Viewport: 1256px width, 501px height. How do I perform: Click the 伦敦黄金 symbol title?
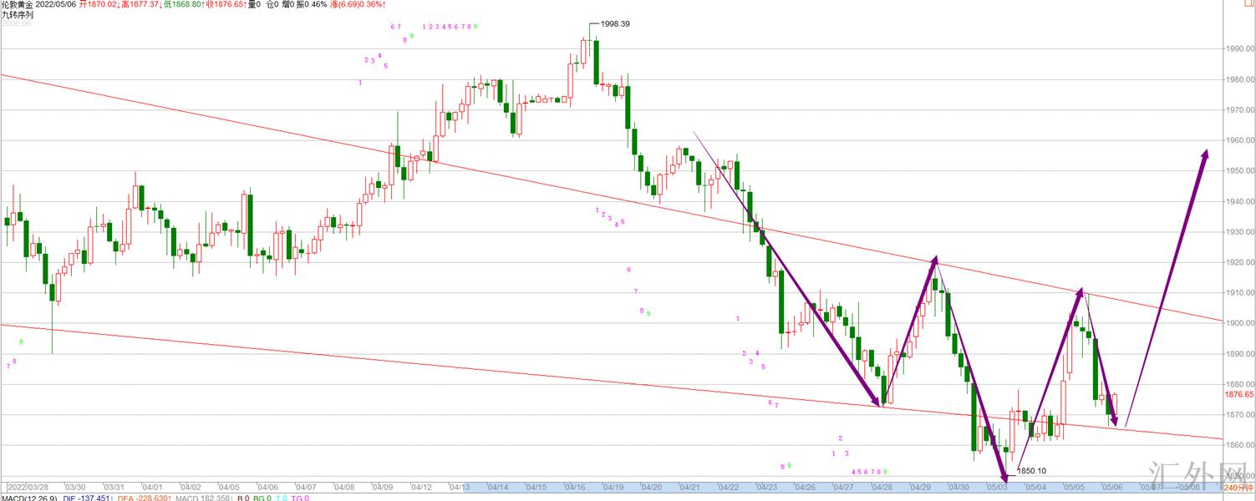coord(18,5)
